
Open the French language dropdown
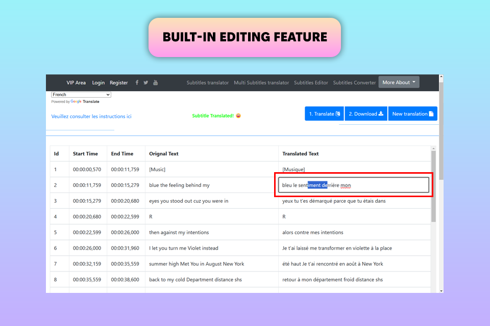[81, 95]
